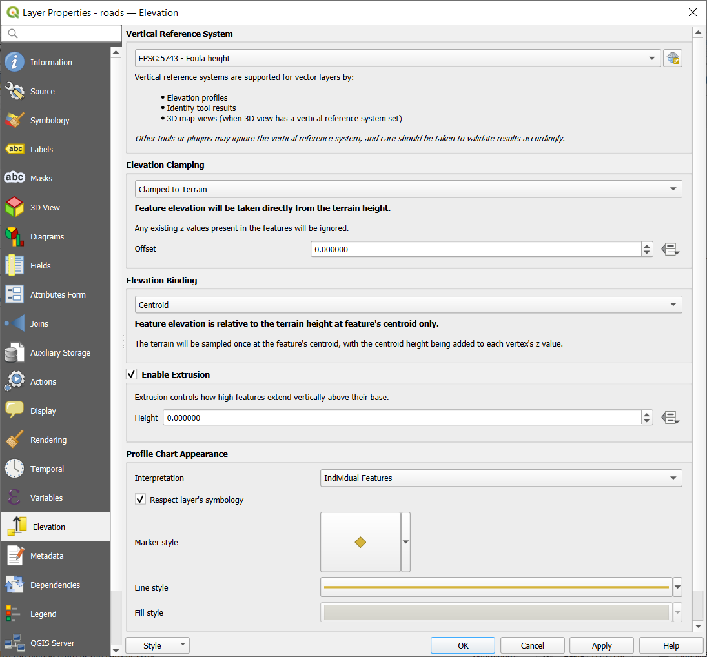The image size is (707, 657).
Task: Click the select CRS globe button
Action: pos(673,58)
